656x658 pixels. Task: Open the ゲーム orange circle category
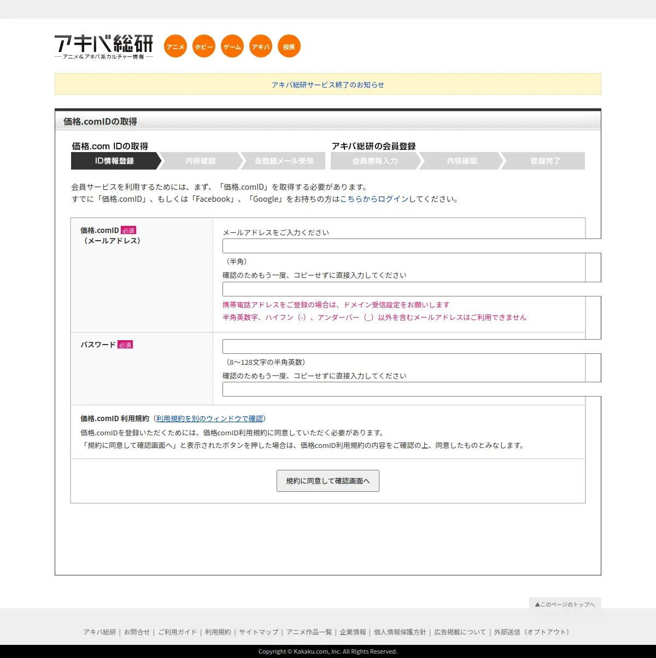tap(232, 46)
